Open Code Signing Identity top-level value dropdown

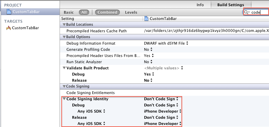[x=161, y=99]
